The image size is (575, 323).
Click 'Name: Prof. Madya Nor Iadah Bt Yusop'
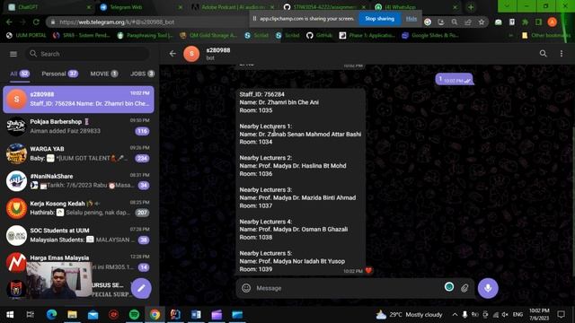point(292,261)
